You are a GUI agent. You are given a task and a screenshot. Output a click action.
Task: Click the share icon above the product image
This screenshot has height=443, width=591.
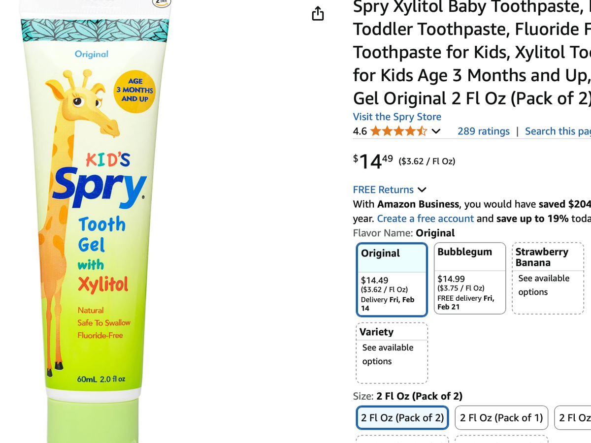tap(318, 14)
